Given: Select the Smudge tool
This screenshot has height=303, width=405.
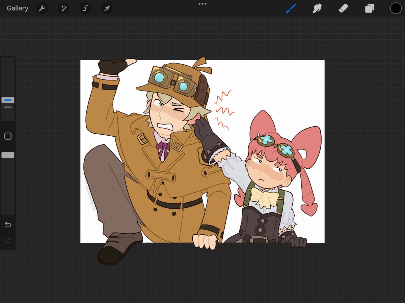Looking at the screenshot, I should click(317, 8).
